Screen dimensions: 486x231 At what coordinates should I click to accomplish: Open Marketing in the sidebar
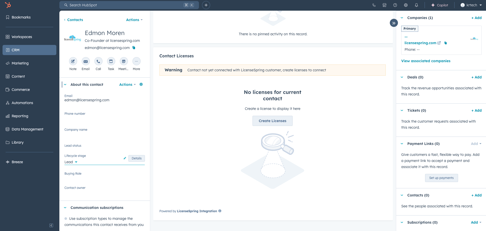click(20, 63)
